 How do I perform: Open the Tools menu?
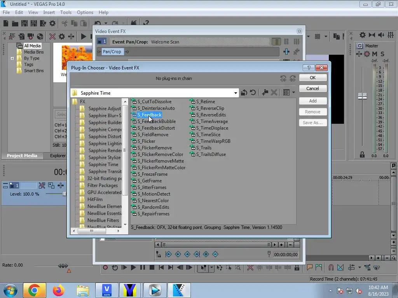(66, 12)
